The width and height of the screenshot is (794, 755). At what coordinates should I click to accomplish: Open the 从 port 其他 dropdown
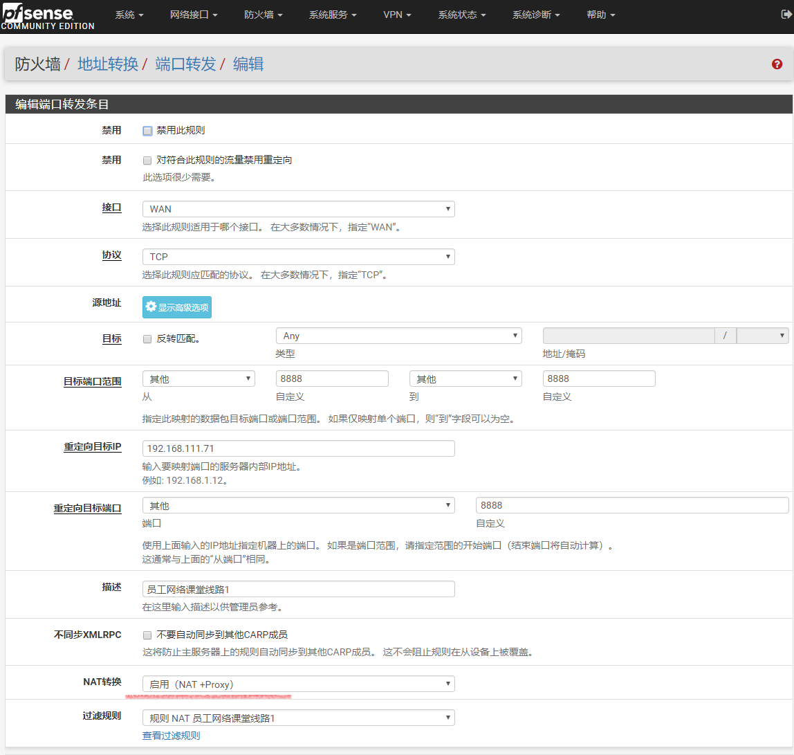[198, 379]
